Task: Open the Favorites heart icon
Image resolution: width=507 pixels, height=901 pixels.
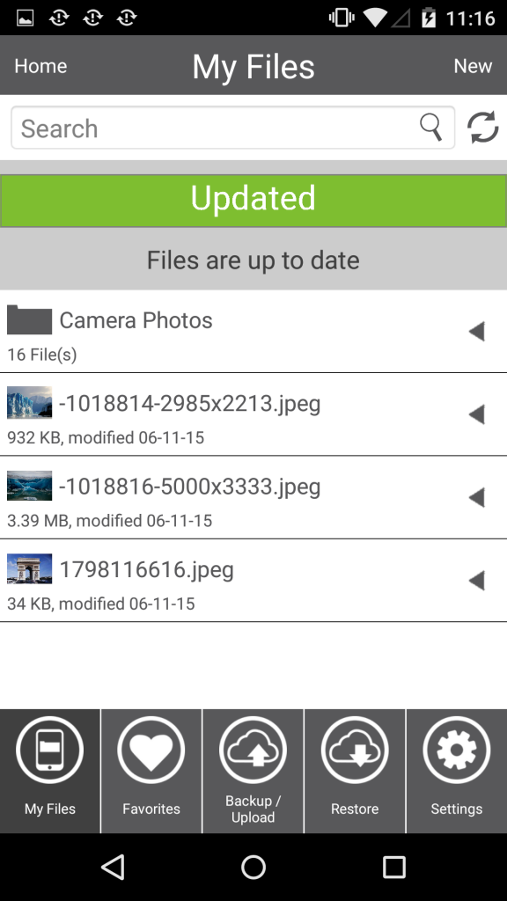Action: pyautogui.click(x=151, y=749)
